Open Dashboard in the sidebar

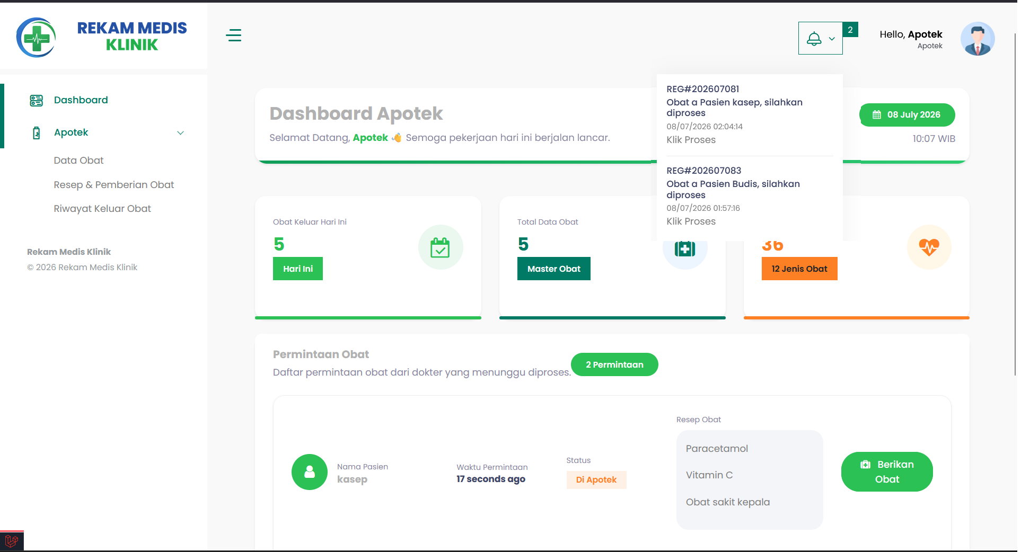81,100
